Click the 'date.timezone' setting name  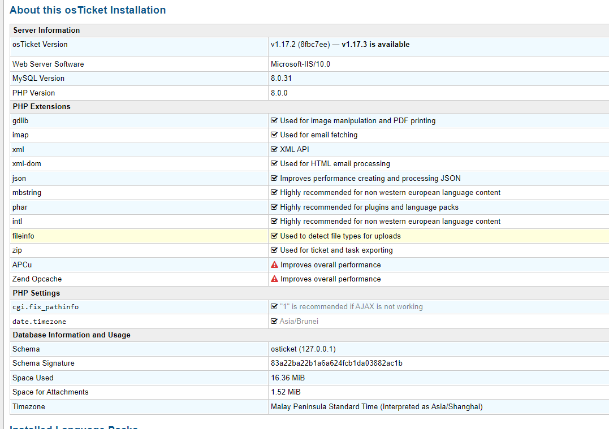(39, 322)
